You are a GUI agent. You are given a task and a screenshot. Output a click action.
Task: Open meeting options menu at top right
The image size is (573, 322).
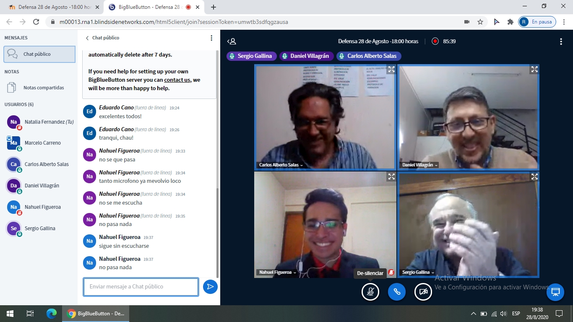(561, 42)
